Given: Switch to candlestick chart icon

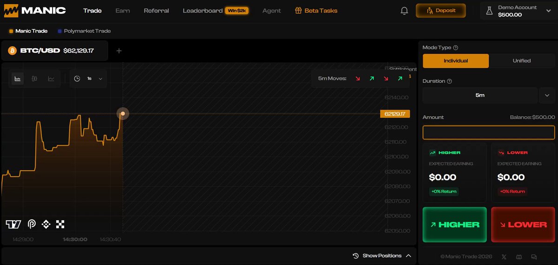Looking at the screenshot, I should pyautogui.click(x=34, y=79).
